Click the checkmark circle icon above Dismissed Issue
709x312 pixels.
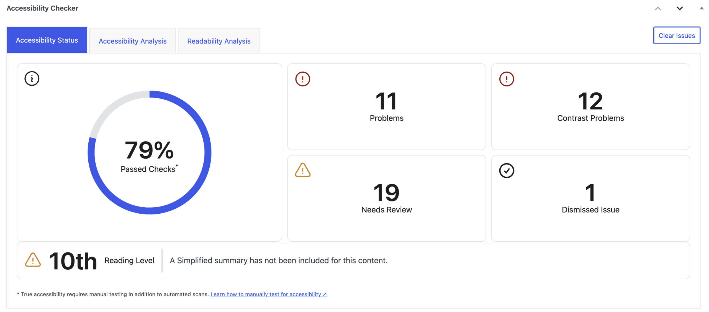[506, 170]
